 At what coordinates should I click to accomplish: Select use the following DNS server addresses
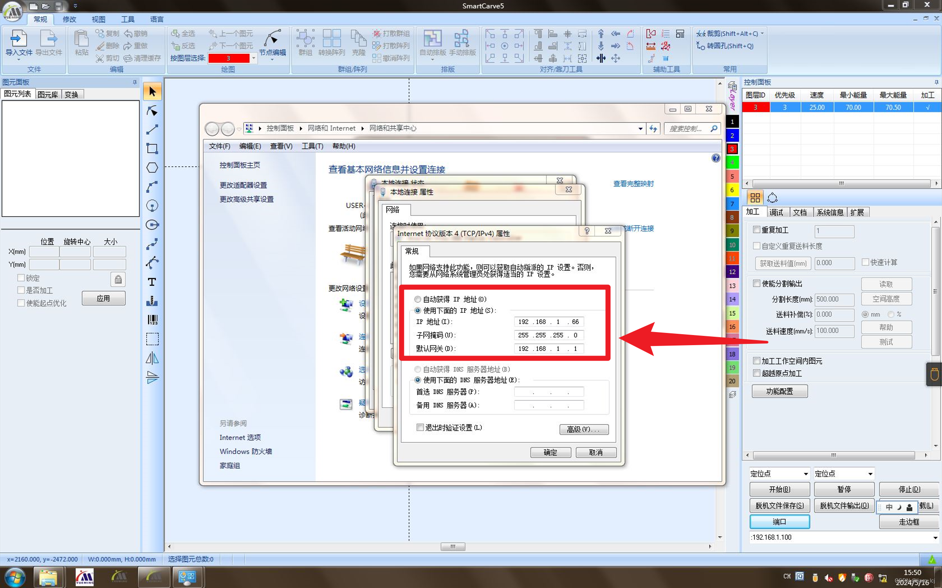[x=418, y=380]
